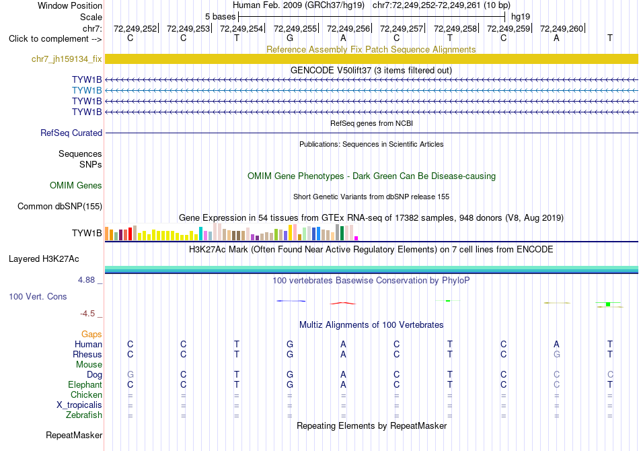Click the Layered H3K27Ac label
This screenshot has height=451, width=639.
[x=44, y=259]
